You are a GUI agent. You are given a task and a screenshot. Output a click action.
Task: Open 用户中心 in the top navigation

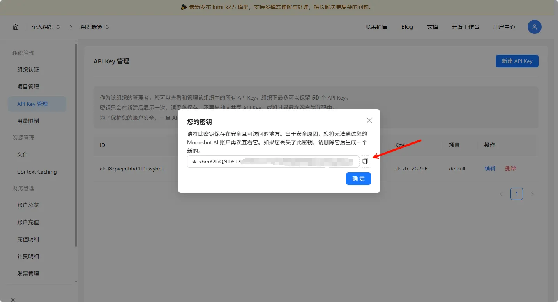(504, 27)
